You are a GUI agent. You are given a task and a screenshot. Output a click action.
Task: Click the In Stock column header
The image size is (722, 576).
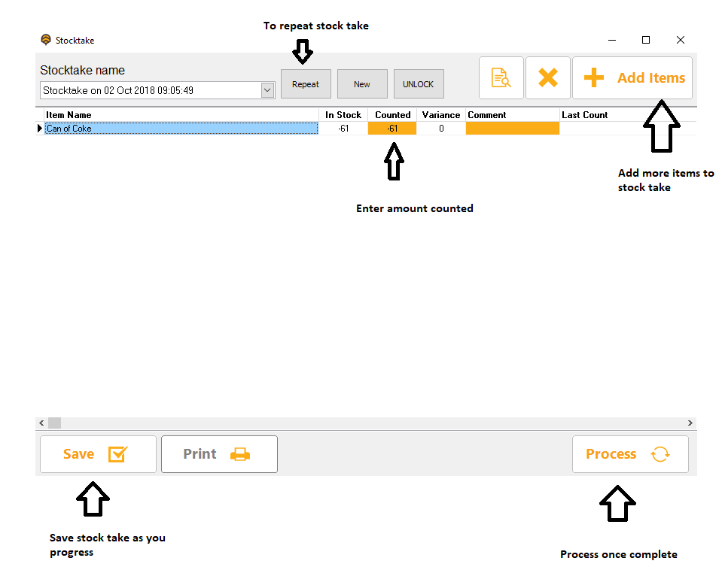(343, 115)
